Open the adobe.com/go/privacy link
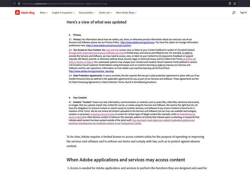 point(137,42)
